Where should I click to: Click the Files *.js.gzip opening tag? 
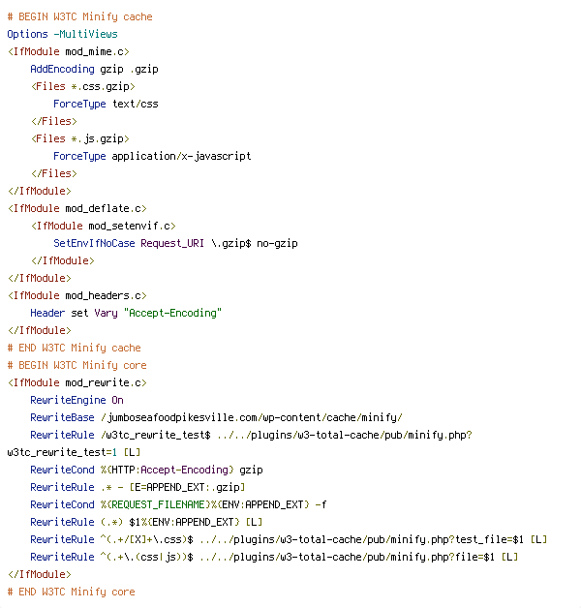(80, 138)
